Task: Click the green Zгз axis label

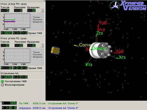Action: coord(99,33)
